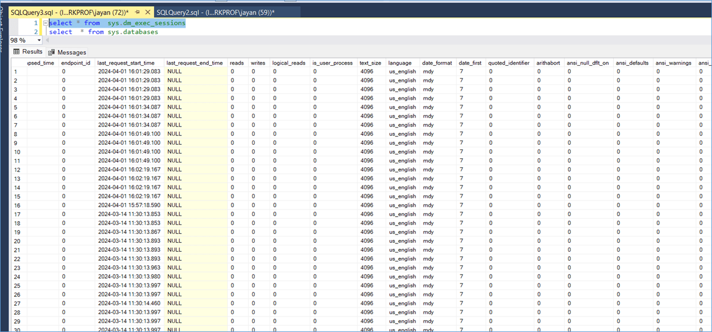Click the is_user_process column header
This screenshot has width=712, height=332.
(333, 63)
